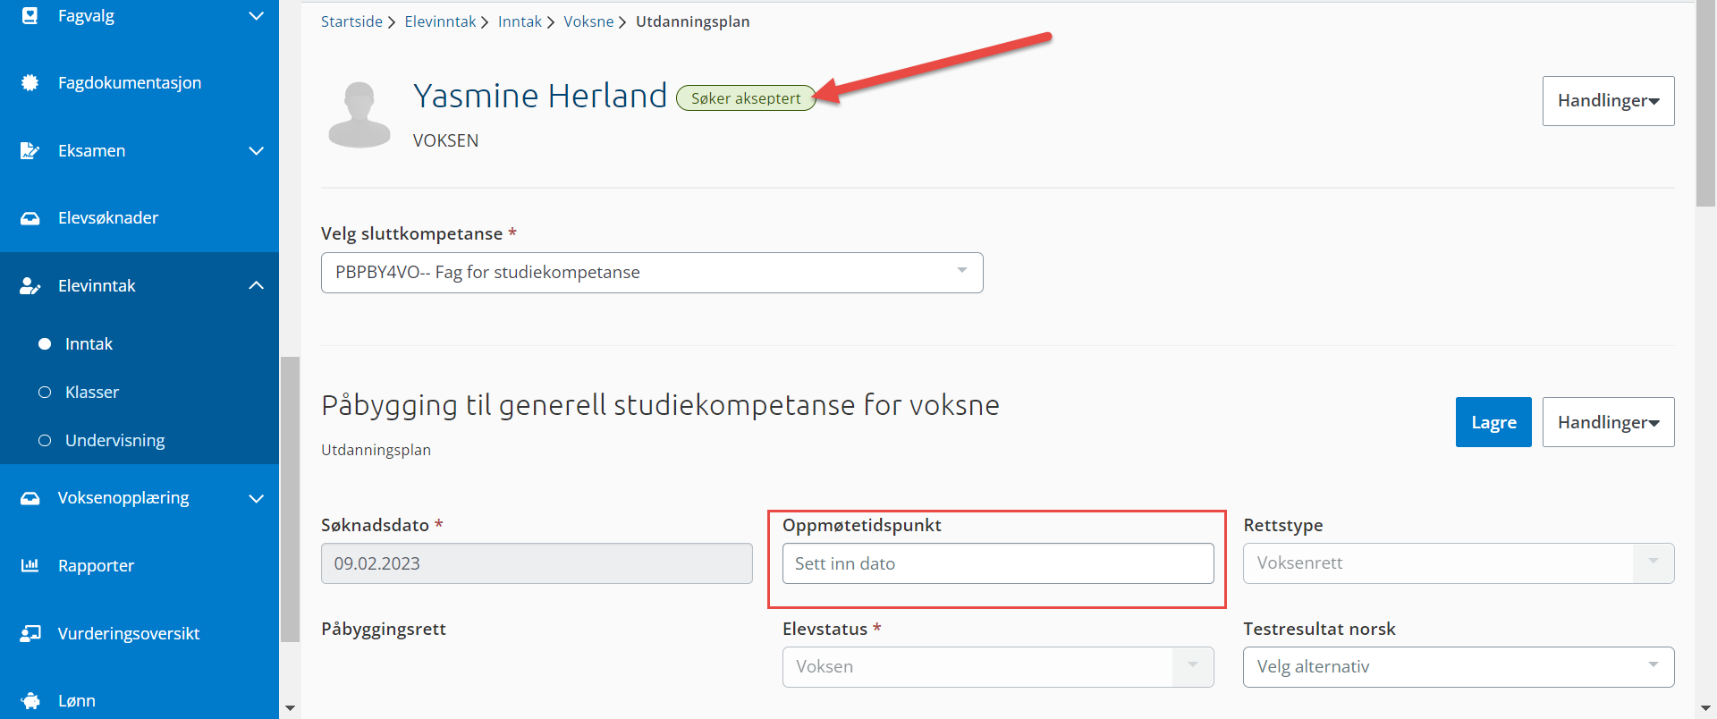Click the Elevsøknader inbox icon

click(30, 218)
